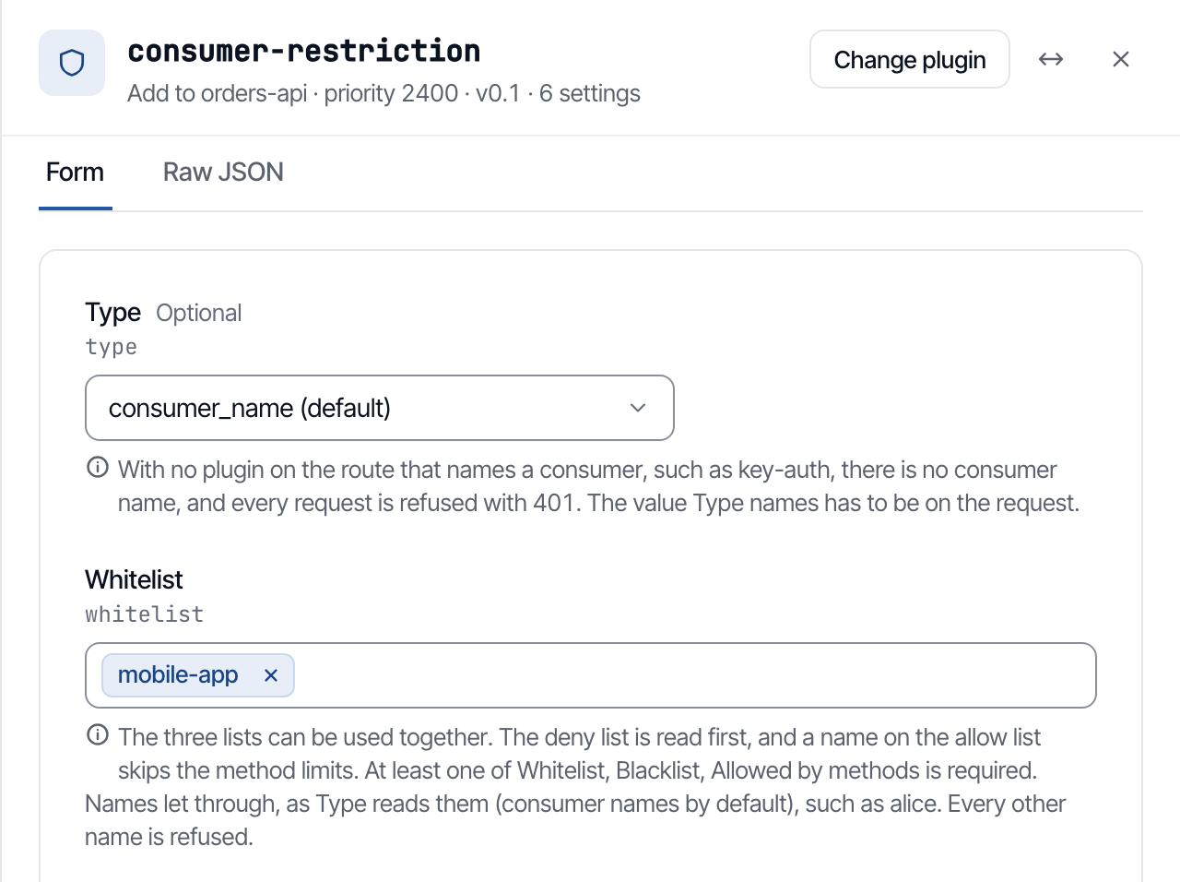Click the Type field label
This screenshot has height=882, width=1180.
(113, 313)
